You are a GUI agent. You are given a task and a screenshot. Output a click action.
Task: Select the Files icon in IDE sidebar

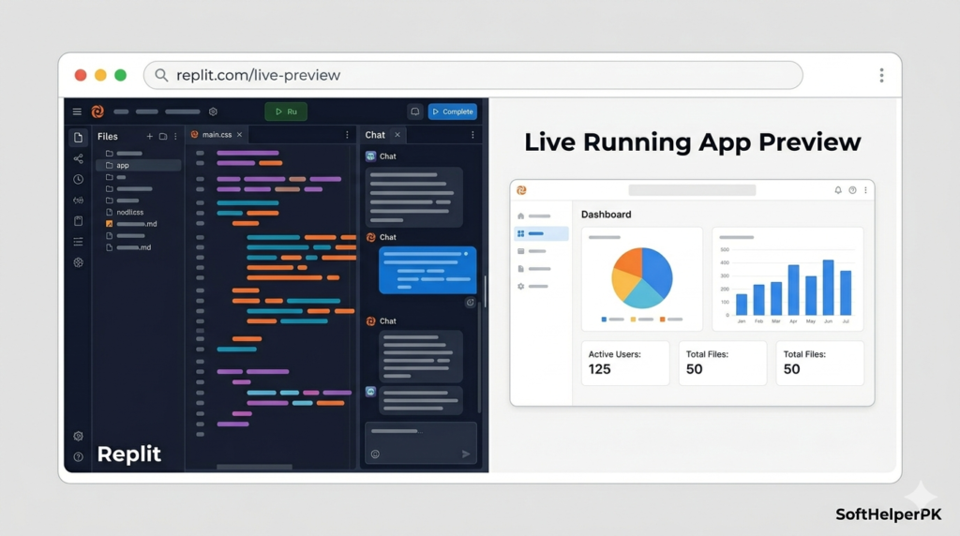pos(79,138)
